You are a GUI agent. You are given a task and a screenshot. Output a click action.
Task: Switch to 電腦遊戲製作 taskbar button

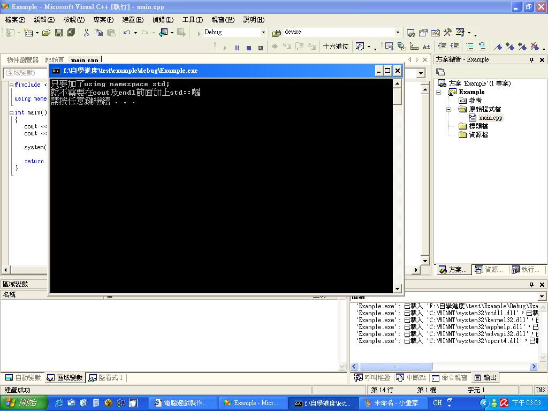184,403
